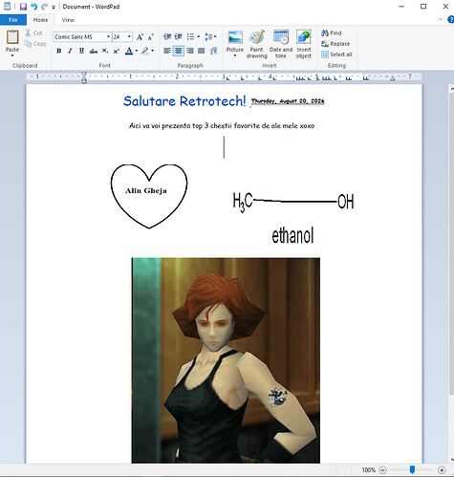The width and height of the screenshot is (454, 477).
Task: Toggle Italic formatting
Action: (x=70, y=51)
